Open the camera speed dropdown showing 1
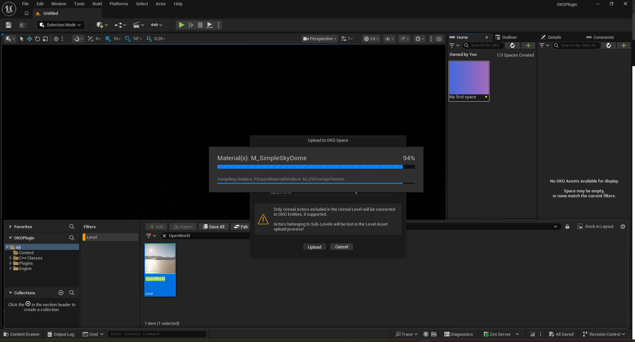 tap(347, 39)
